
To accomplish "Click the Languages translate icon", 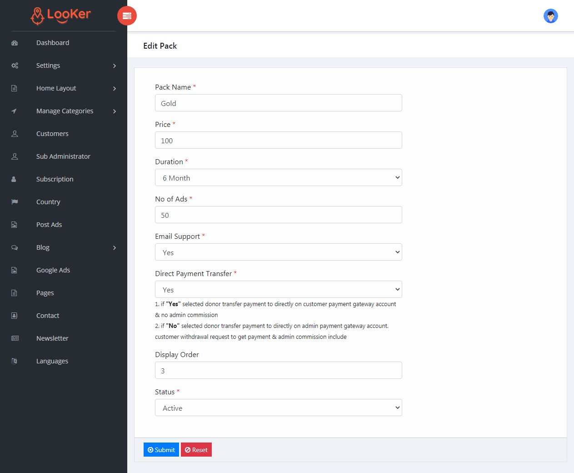I will coord(14,361).
